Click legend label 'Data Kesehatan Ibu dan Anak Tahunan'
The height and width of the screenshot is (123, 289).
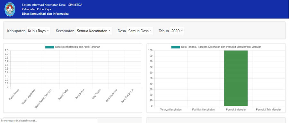[78, 47]
